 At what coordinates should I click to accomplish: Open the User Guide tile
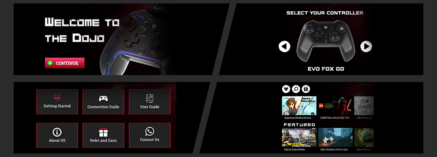(x=150, y=102)
